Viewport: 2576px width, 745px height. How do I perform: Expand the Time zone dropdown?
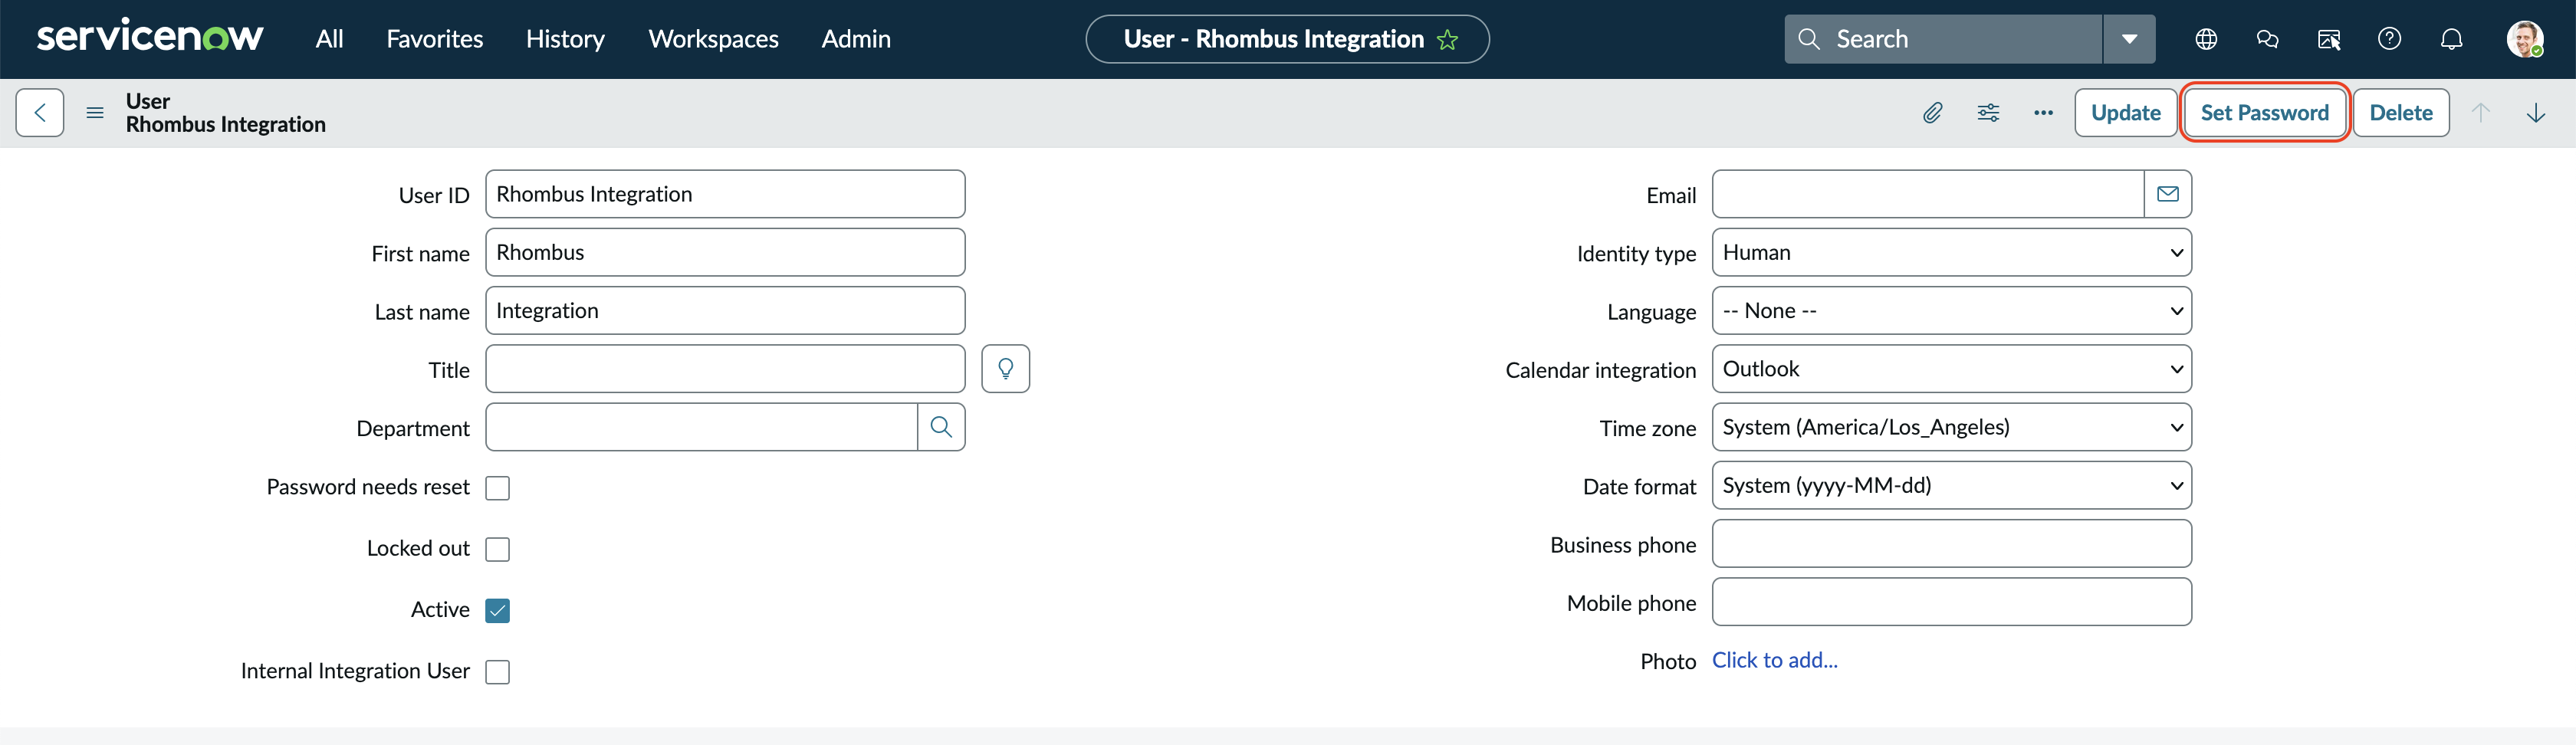tap(1951, 427)
